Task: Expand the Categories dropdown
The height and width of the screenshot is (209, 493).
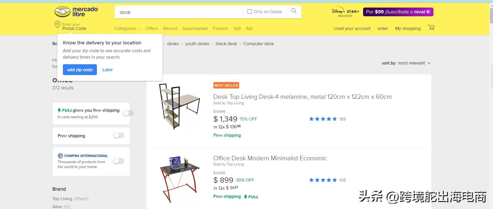Action: (x=127, y=29)
